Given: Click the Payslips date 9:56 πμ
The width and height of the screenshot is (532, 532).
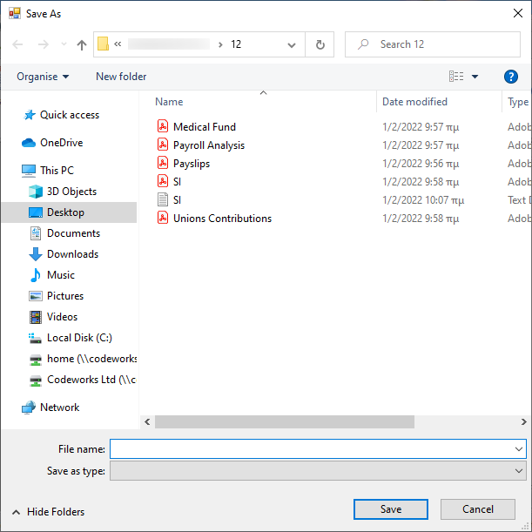Looking at the screenshot, I should coord(421,164).
